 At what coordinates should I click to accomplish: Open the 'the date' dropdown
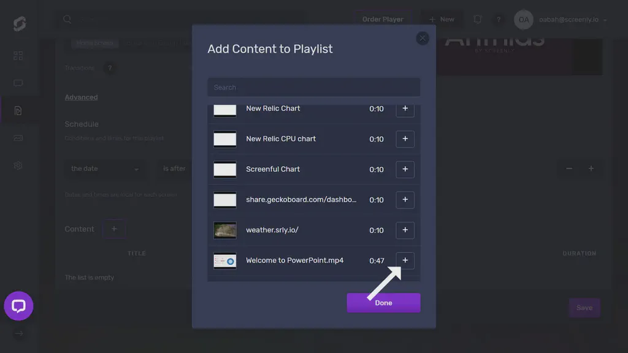pyautogui.click(x=104, y=169)
